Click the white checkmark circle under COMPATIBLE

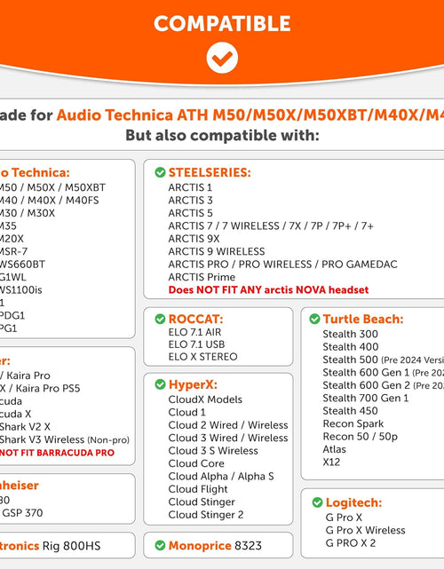(x=222, y=58)
